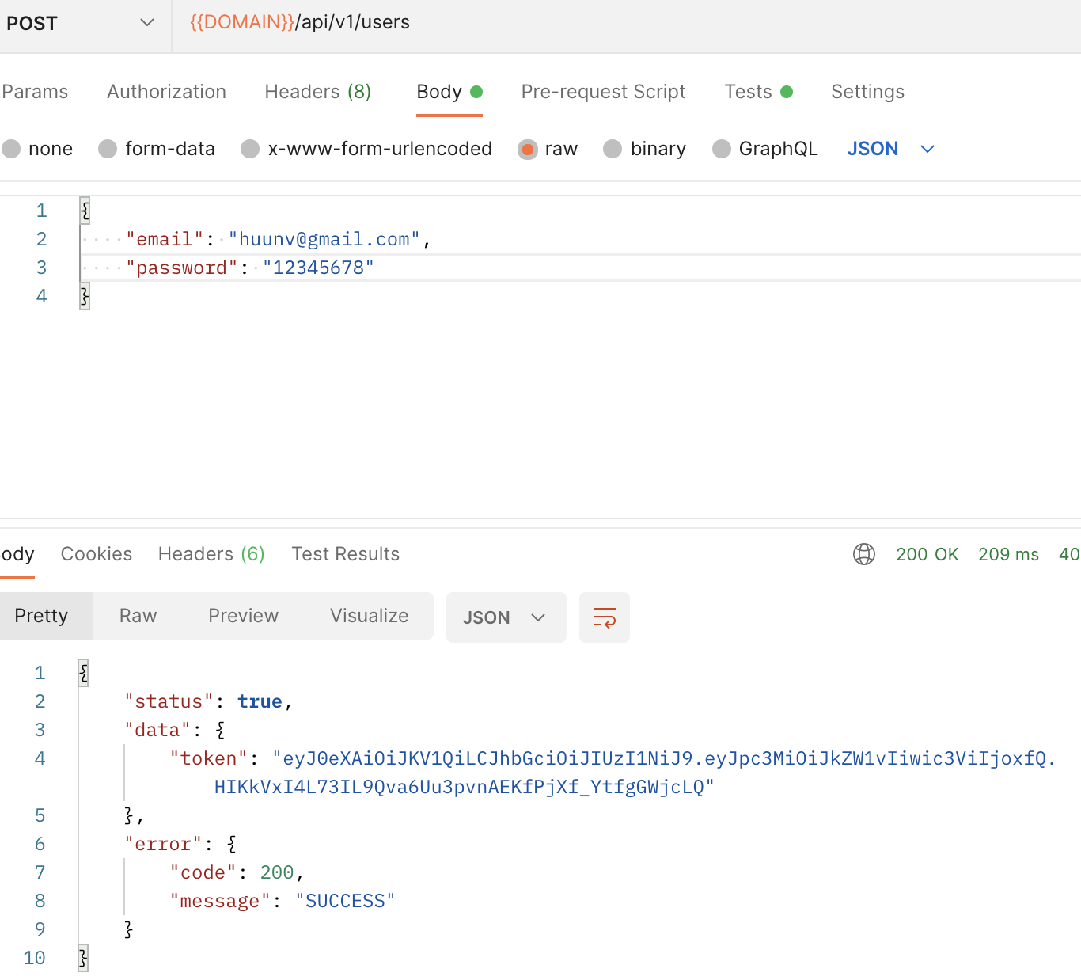This screenshot has width=1081, height=980.
Task: Select the Pretty response view
Action: pyautogui.click(x=46, y=616)
